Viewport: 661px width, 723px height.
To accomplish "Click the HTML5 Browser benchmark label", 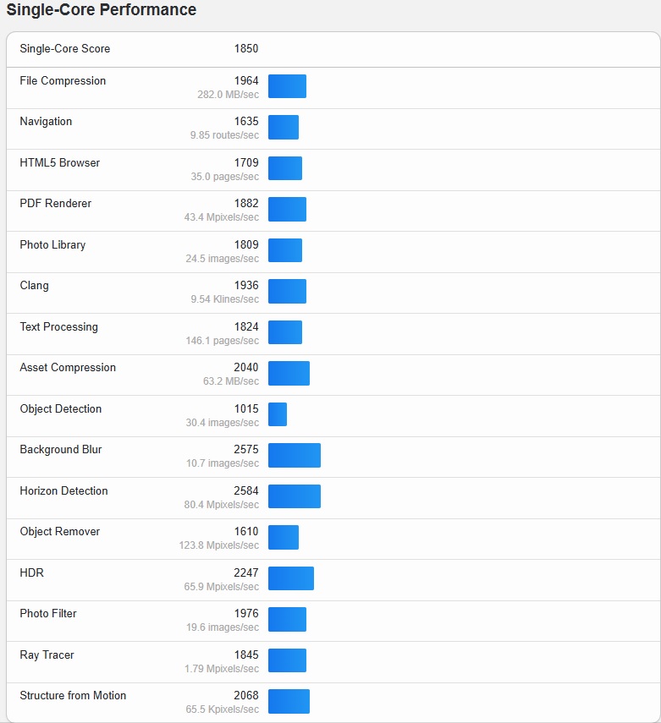I will point(59,163).
